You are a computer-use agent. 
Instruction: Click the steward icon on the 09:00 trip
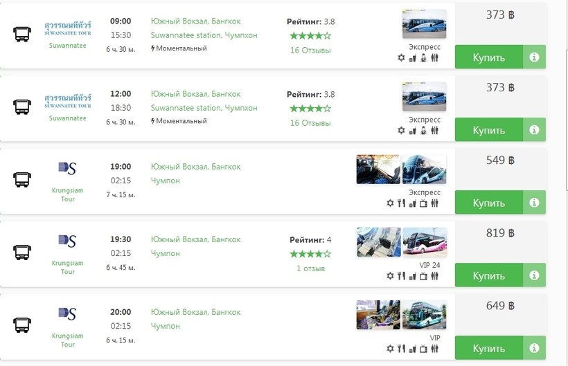coord(423,58)
